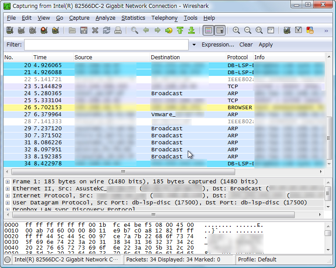The image size is (336, 268).
Task: Sort by the Protocol column header
Action: coord(239,57)
